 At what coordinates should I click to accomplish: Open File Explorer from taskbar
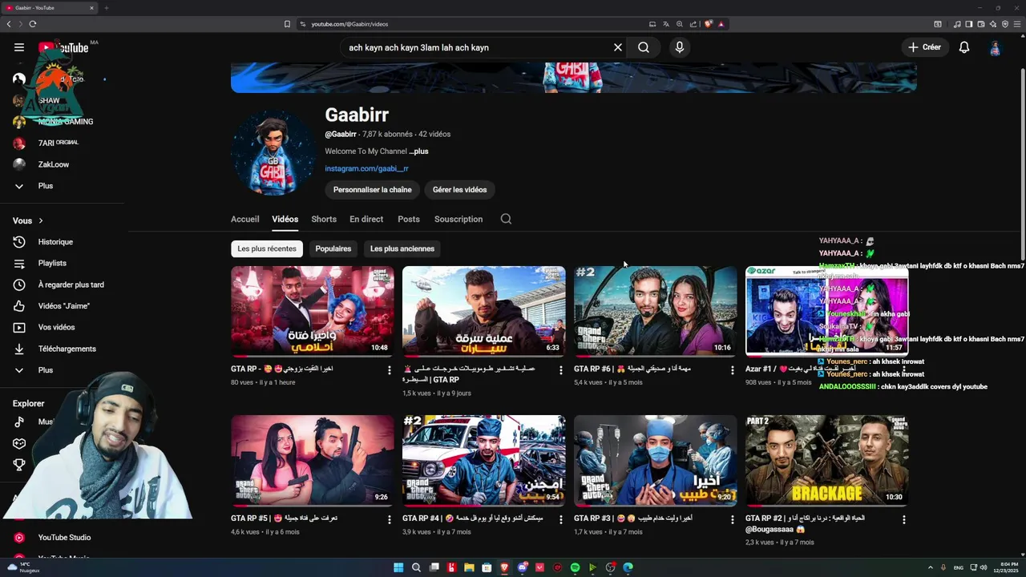[x=469, y=567]
